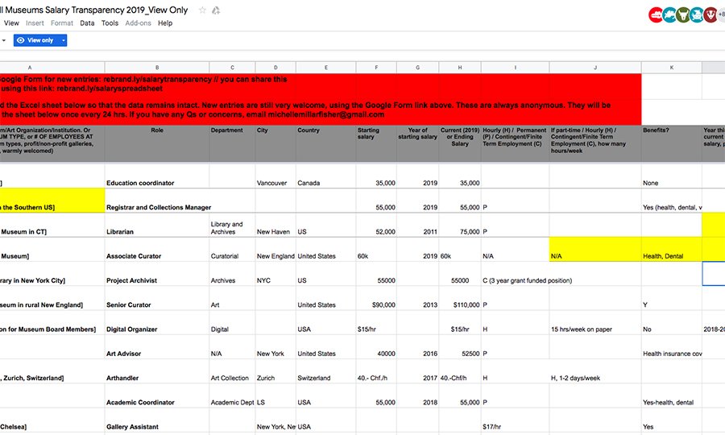Image resolution: width=725 pixels, height=435 pixels.
Task: Select the 'Library and Archives' department cell
Action: pos(232,225)
